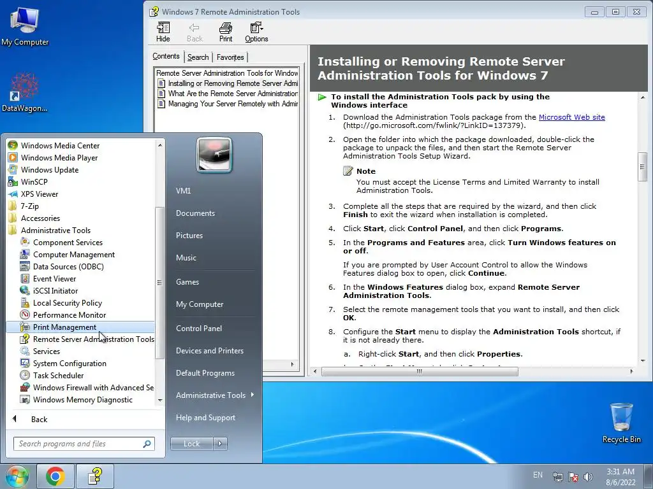
Task: Click the Windows Start orb
Action: pyautogui.click(x=17, y=476)
